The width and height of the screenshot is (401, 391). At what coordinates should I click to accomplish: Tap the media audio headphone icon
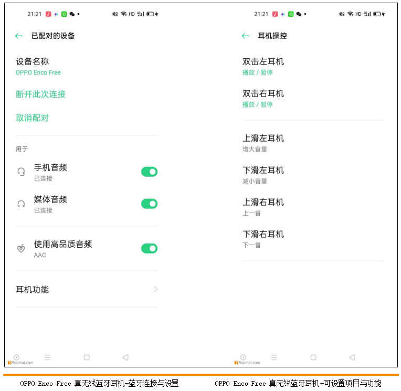pyautogui.click(x=21, y=204)
